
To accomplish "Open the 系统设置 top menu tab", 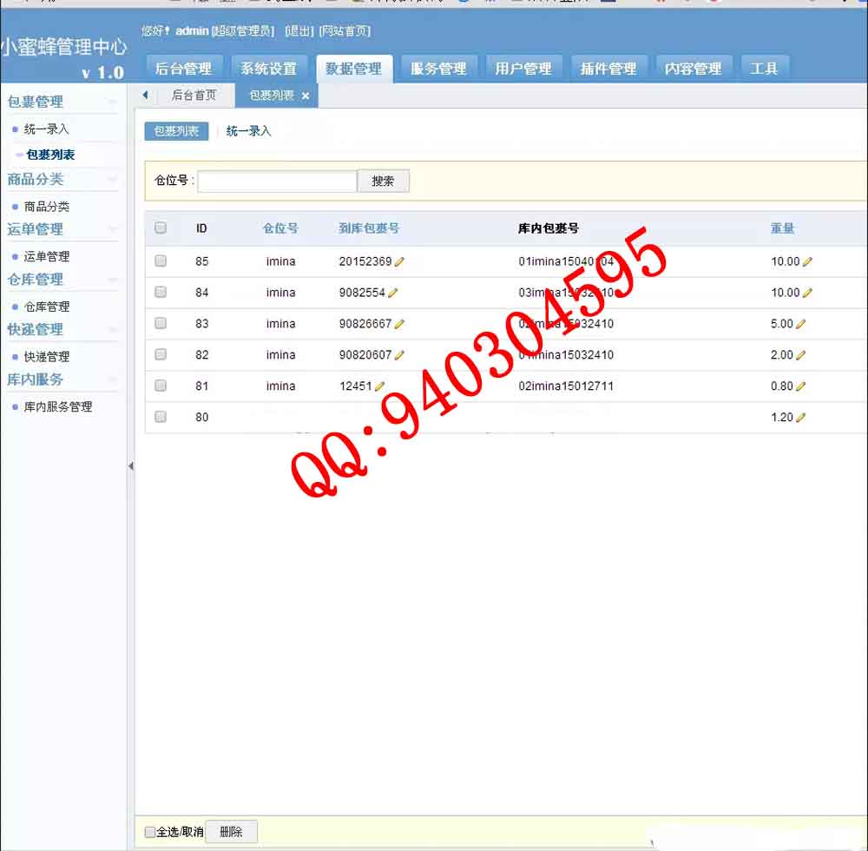I will coord(268,69).
